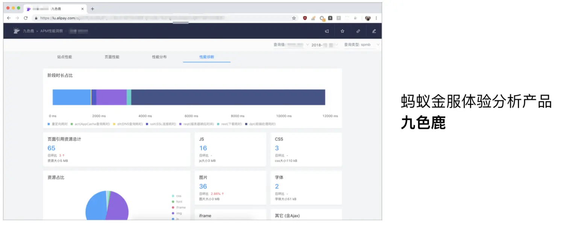Toggle the dpt(前端处理耗时) legend entry
This screenshot has height=225, width=564.
[260, 124]
